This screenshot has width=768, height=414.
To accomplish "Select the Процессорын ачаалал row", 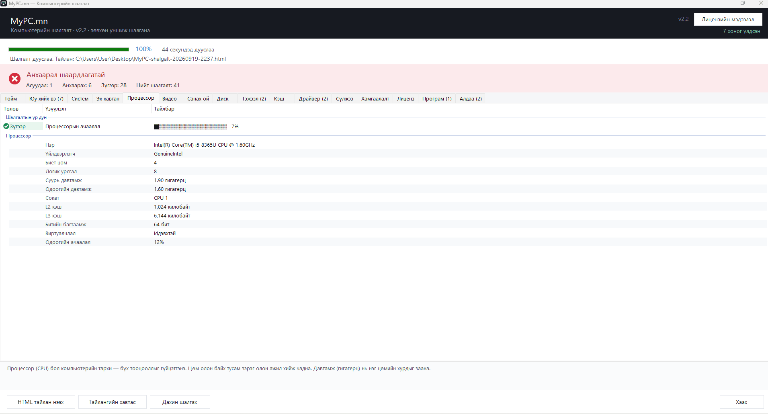I will click(x=384, y=126).
